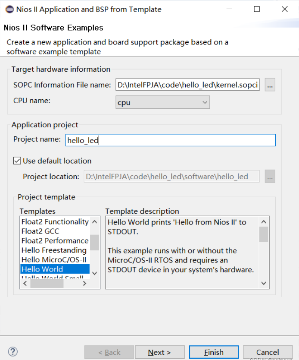299x360 pixels.
Task: Browse for SOPC Information File
Action: 270,85
